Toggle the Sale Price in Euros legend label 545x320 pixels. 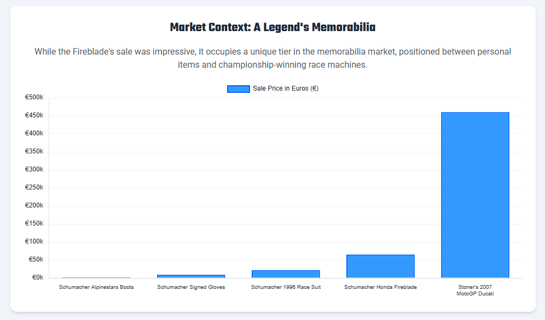point(285,89)
